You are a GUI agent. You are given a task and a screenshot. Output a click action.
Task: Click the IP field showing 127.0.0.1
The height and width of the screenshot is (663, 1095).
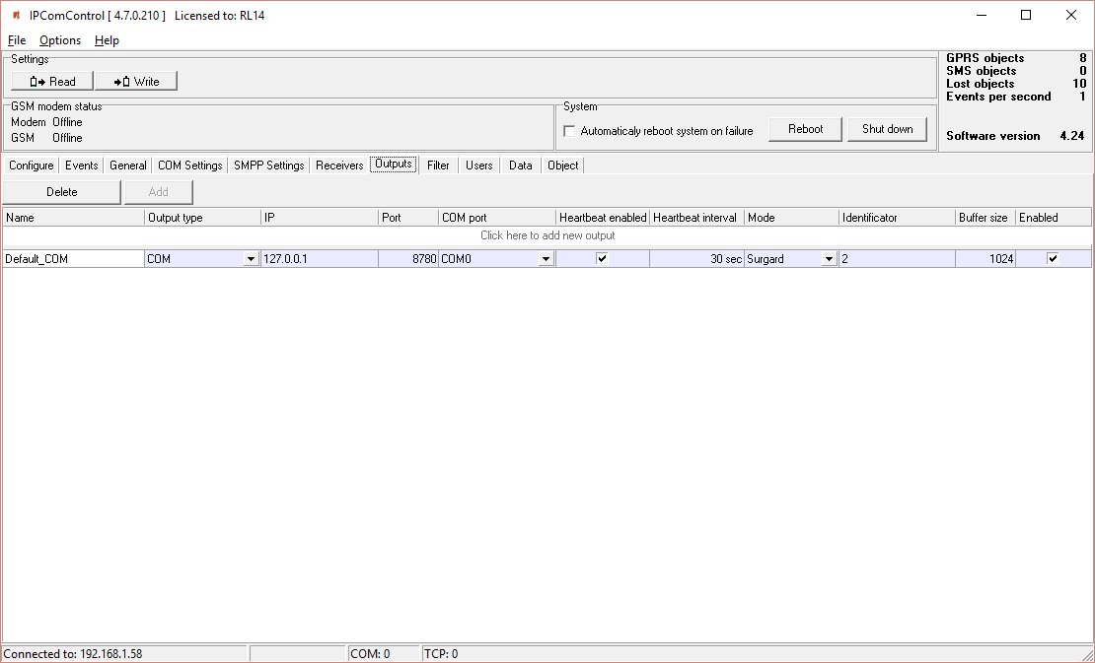click(x=319, y=259)
